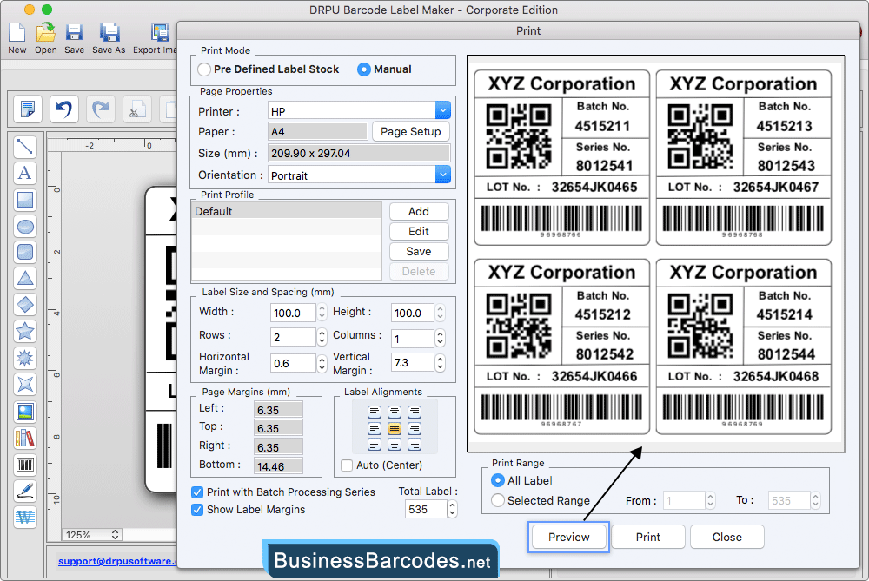This screenshot has width=869, height=581.
Task: Select the bottom-center label alignment
Action: point(395,445)
